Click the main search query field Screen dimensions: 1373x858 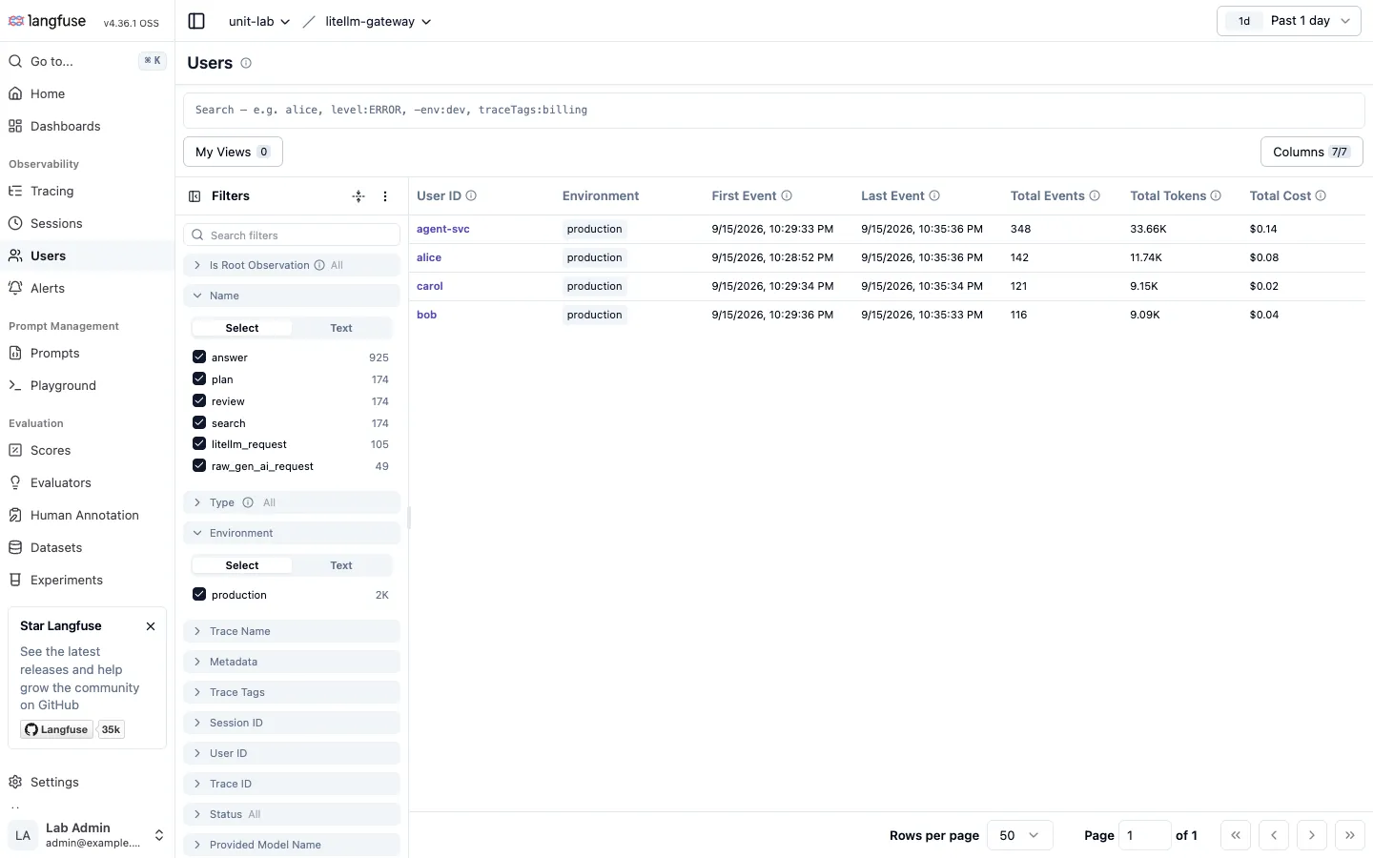pyautogui.click(x=774, y=110)
